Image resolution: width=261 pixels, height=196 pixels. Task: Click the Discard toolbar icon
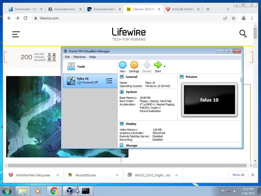pos(147,67)
